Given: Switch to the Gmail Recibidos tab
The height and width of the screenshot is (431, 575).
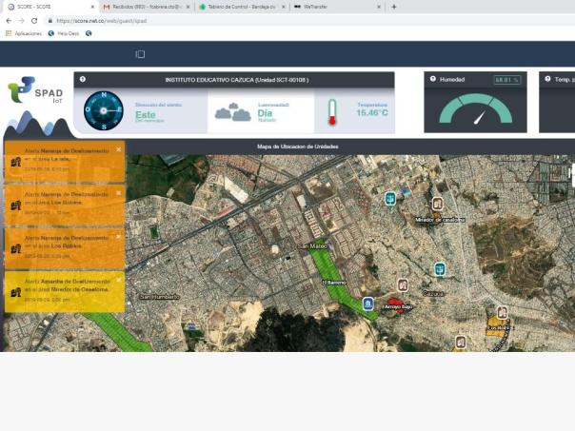Looking at the screenshot, I should coord(146,7).
